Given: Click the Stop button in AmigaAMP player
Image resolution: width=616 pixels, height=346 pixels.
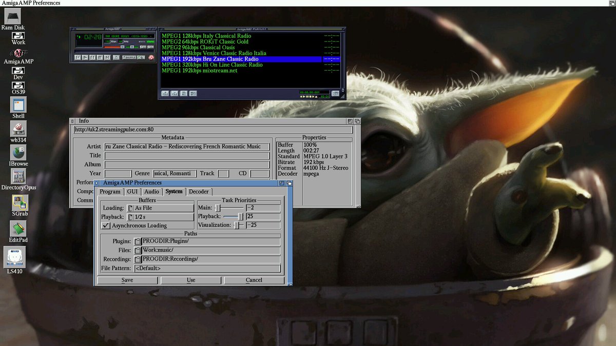Looking at the screenshot, I should 100,57.
